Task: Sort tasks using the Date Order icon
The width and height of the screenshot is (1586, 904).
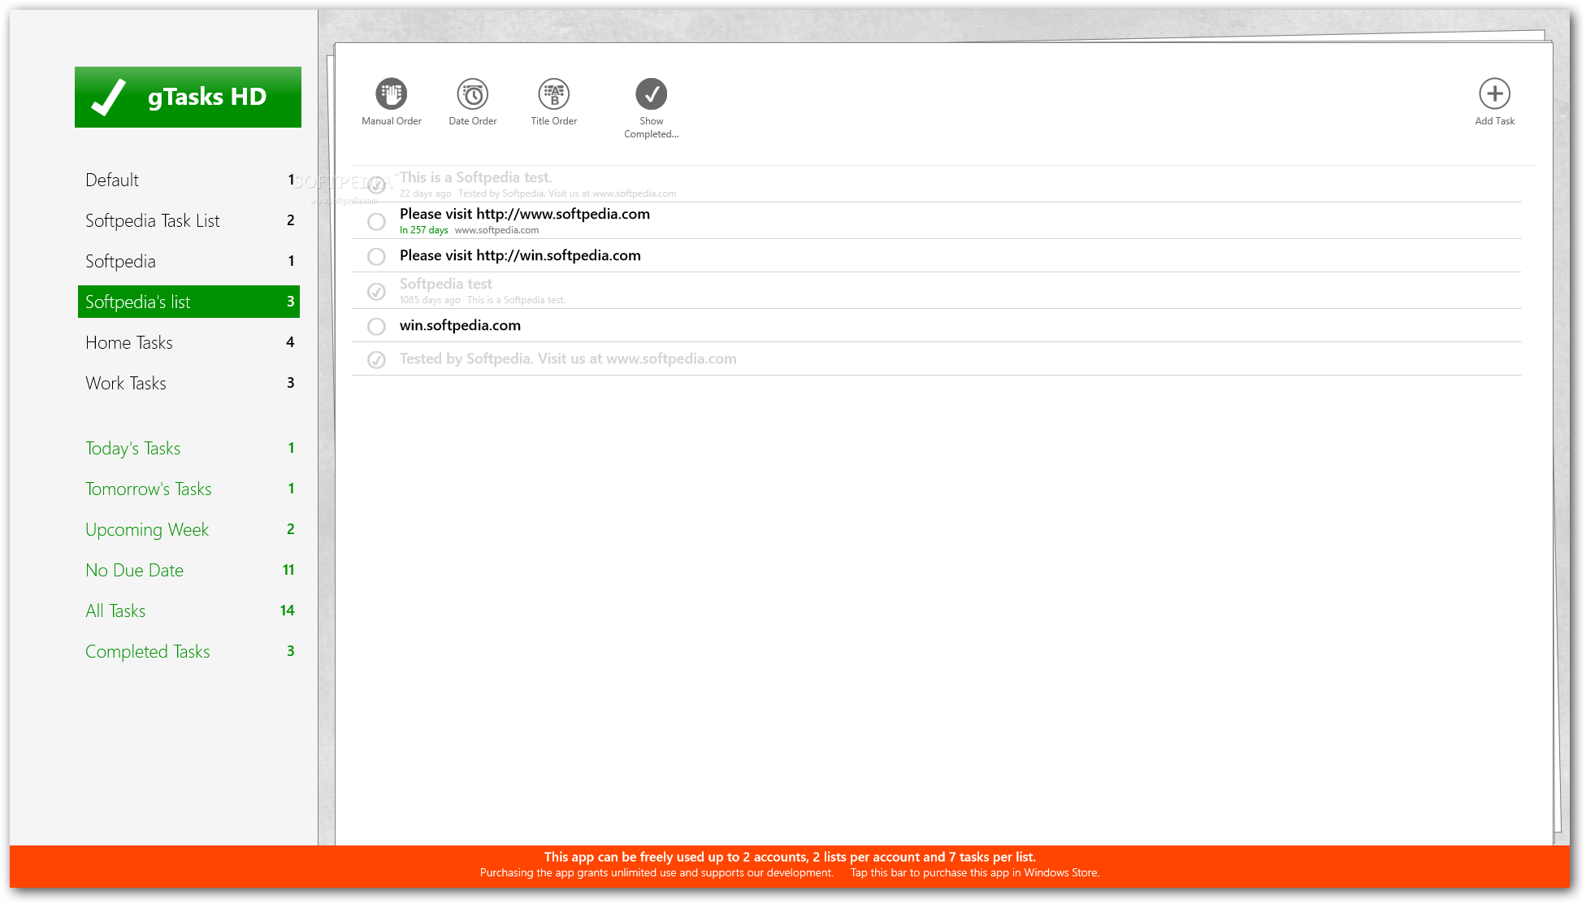Action: pyautogui.click(x=472, y=93)
